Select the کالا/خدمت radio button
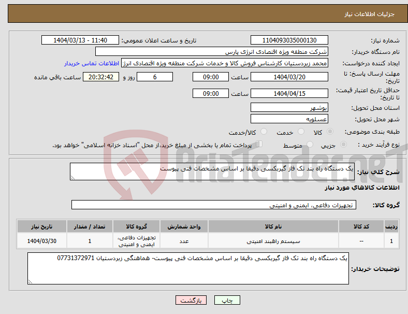 pos(264,132)
